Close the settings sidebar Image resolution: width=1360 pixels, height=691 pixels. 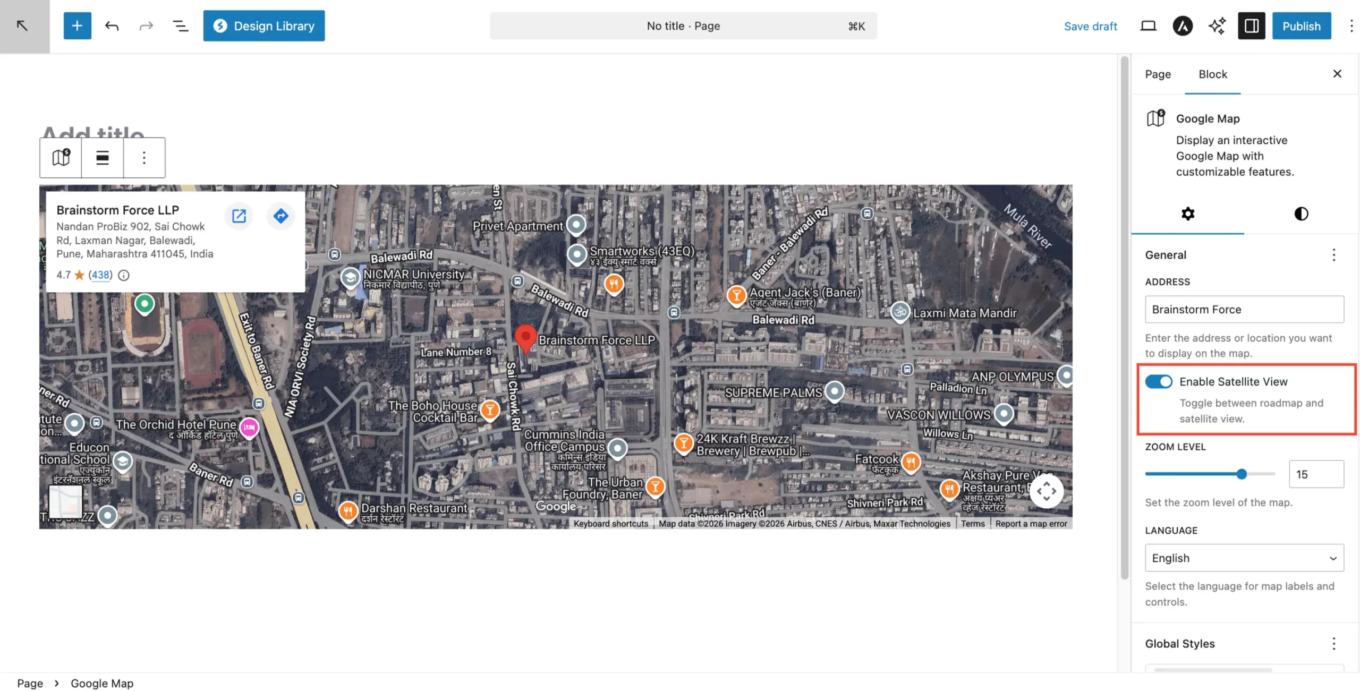tap(1337, 74)
